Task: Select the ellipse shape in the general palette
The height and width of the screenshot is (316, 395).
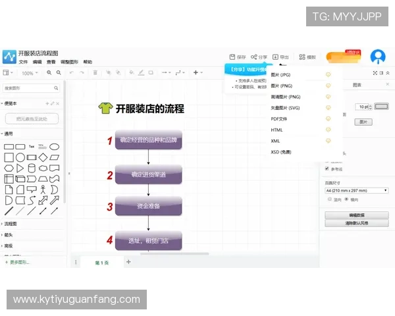Action: pos(54,147)
